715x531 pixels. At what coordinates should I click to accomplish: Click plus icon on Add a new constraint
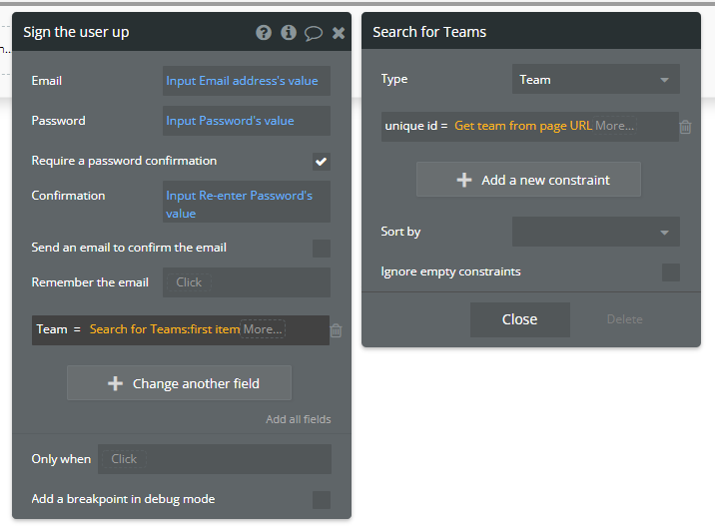(463, 180)
